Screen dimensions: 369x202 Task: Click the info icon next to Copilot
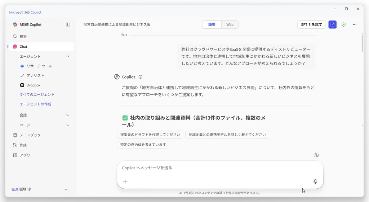coord(141,77)
